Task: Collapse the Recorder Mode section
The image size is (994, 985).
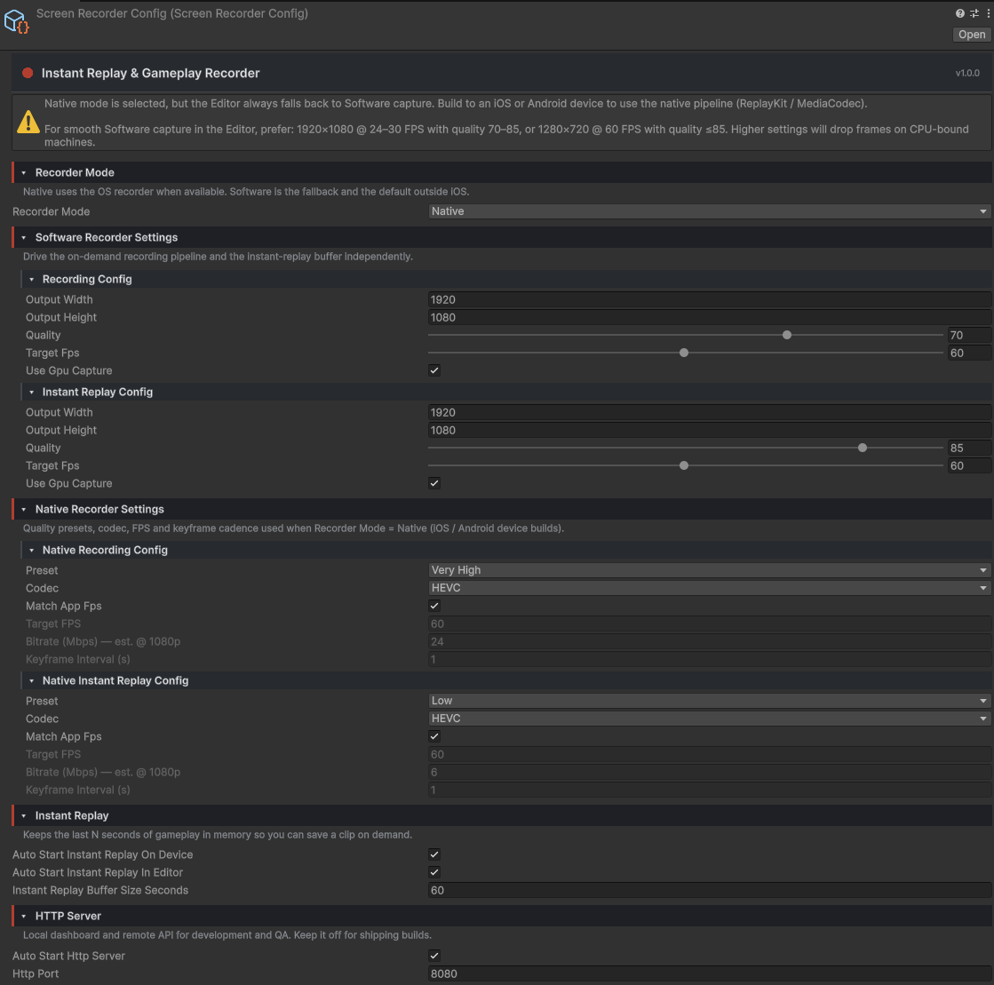Action: click(24, 172)
